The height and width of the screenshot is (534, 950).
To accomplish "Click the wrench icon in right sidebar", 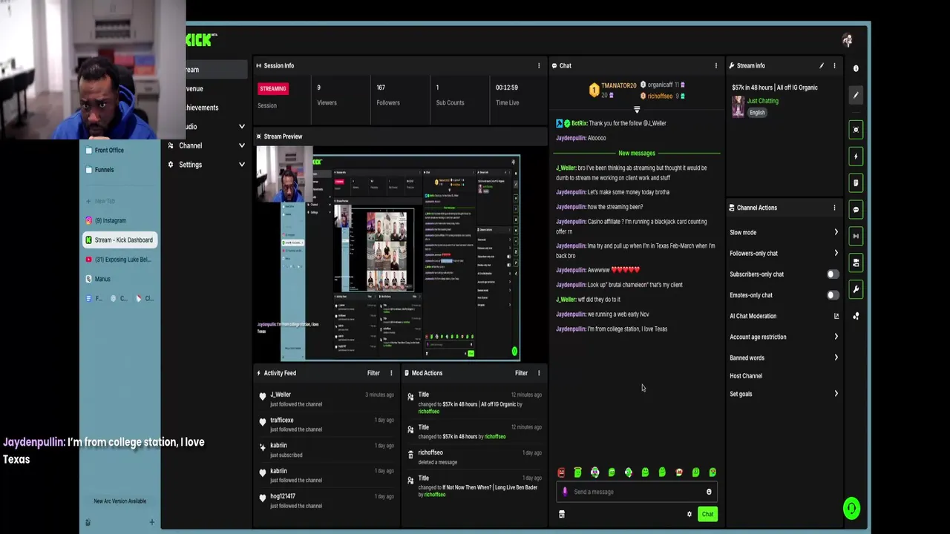I will (856, 289).
